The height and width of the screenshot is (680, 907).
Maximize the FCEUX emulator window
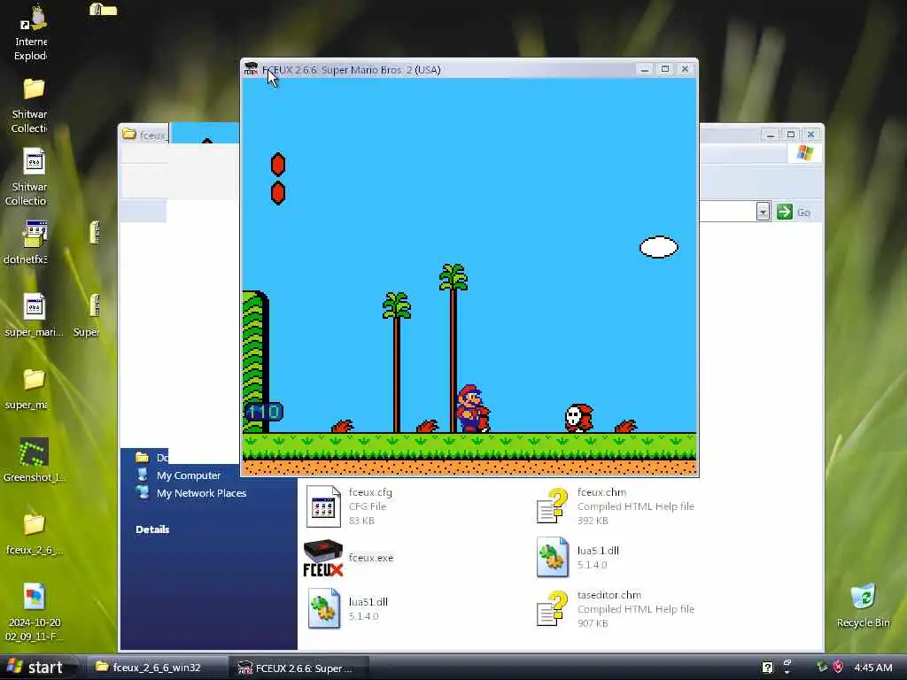point(665,69)
